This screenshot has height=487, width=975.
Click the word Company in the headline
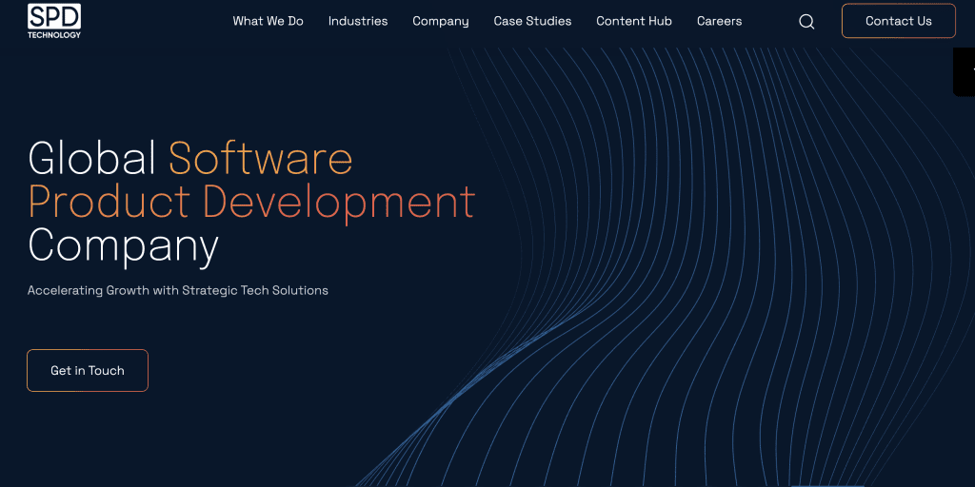click(x=123, y=245)
